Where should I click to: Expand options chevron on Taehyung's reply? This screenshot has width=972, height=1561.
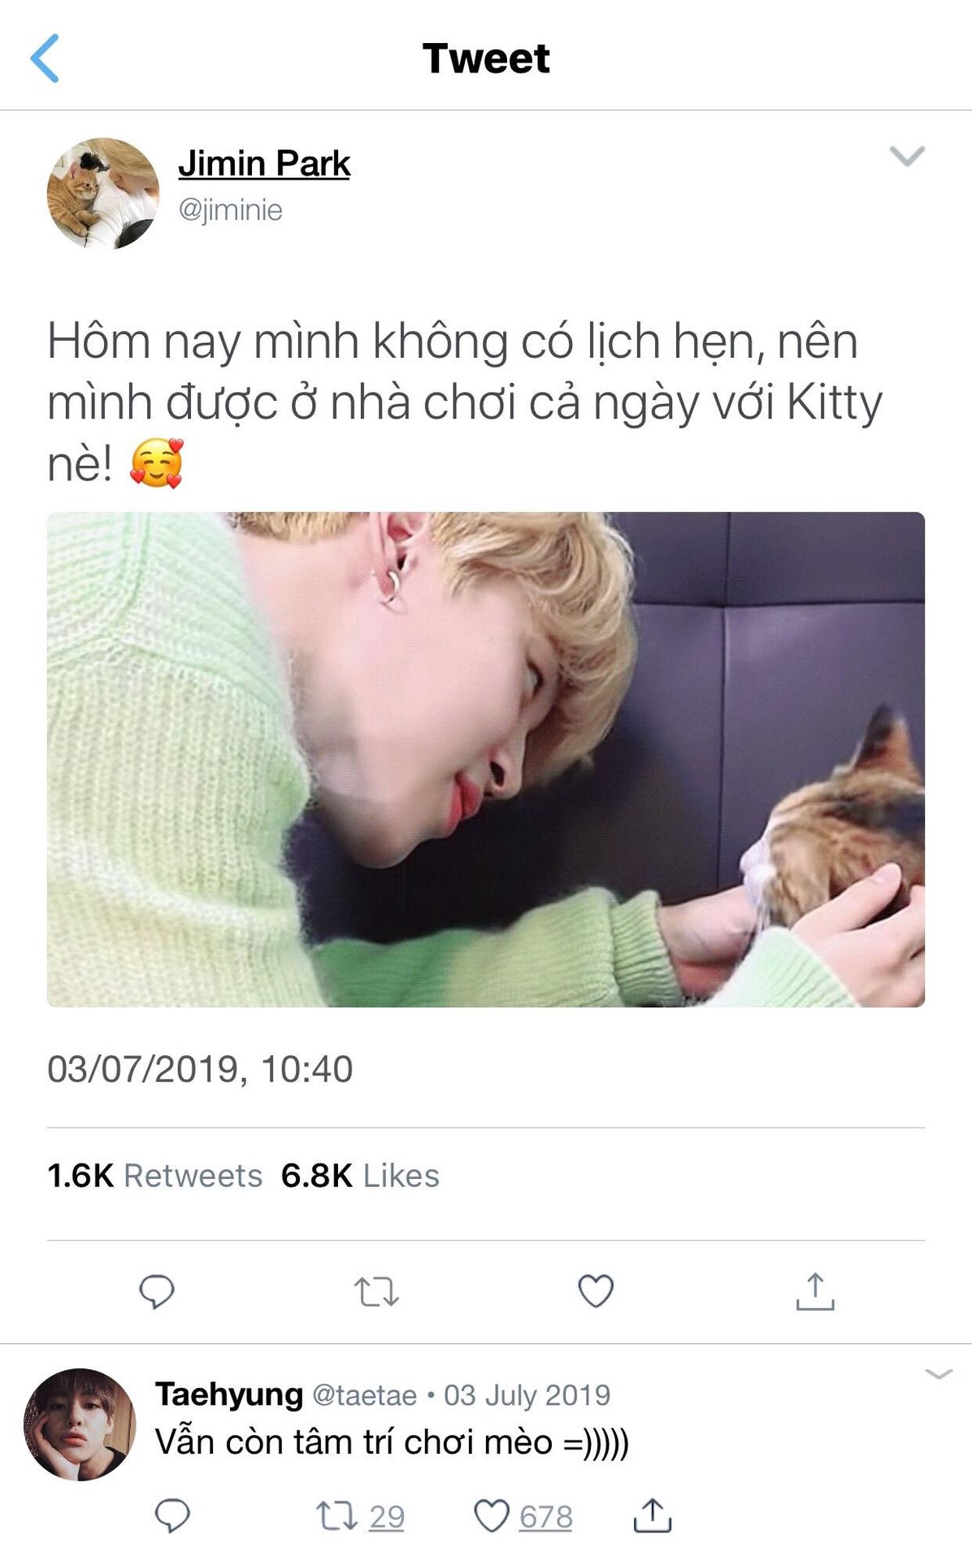(x=939, y=1374)
